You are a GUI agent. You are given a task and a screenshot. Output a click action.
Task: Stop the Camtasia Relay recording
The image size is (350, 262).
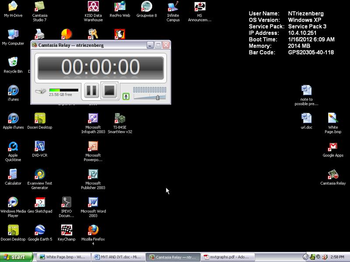(x=109, y=90)
